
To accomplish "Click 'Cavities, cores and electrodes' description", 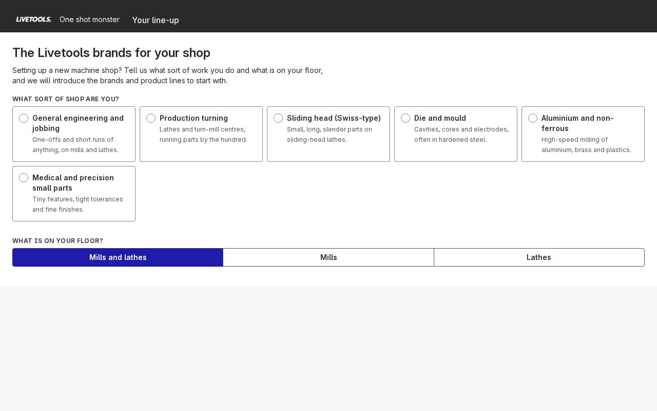I will click(x=461, y=135).
